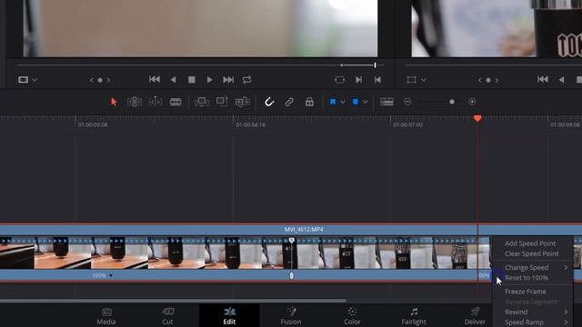The image size is (582, 327).
Task: Click timecode 01:00:04:16 on ruler
Action: [x=251, y=125]
